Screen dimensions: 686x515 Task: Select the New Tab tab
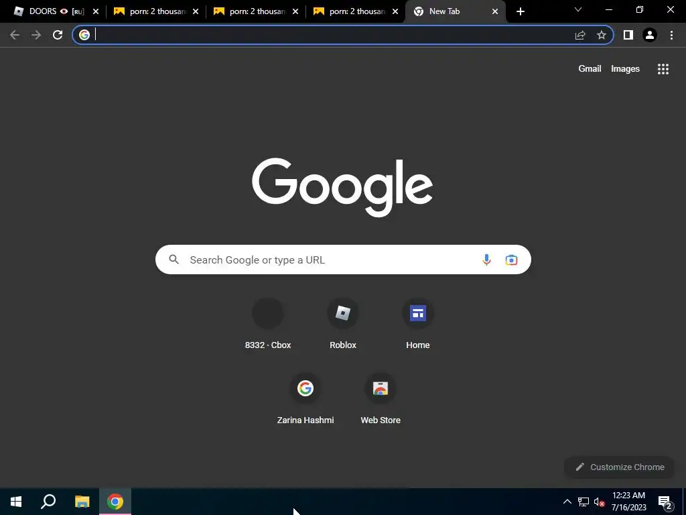(455, 11)
